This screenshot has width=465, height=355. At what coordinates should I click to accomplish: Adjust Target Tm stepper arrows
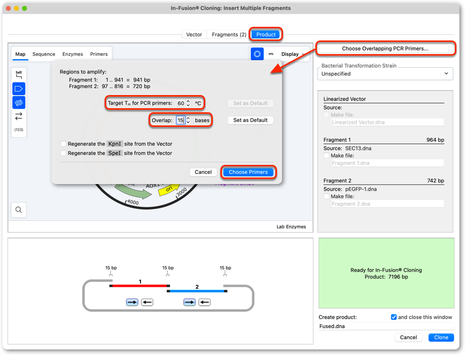click(x=189, y=103)
